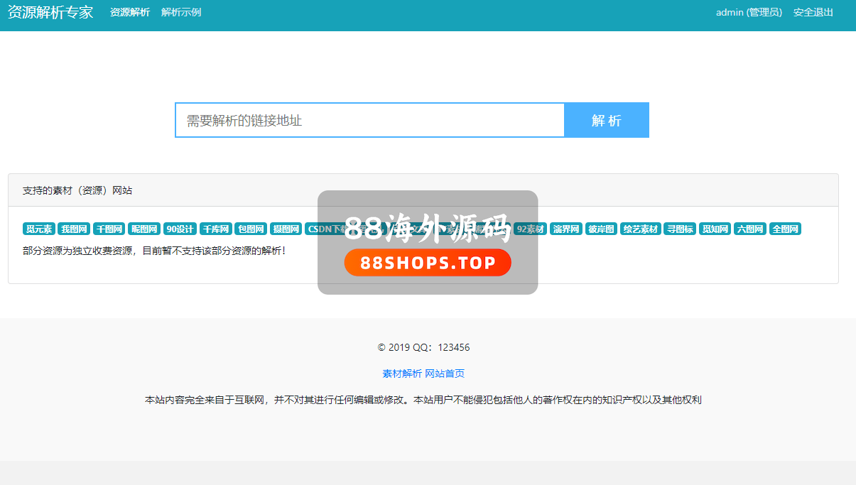
Task: Select the 包图网 site tag
Action: (251, 229)
